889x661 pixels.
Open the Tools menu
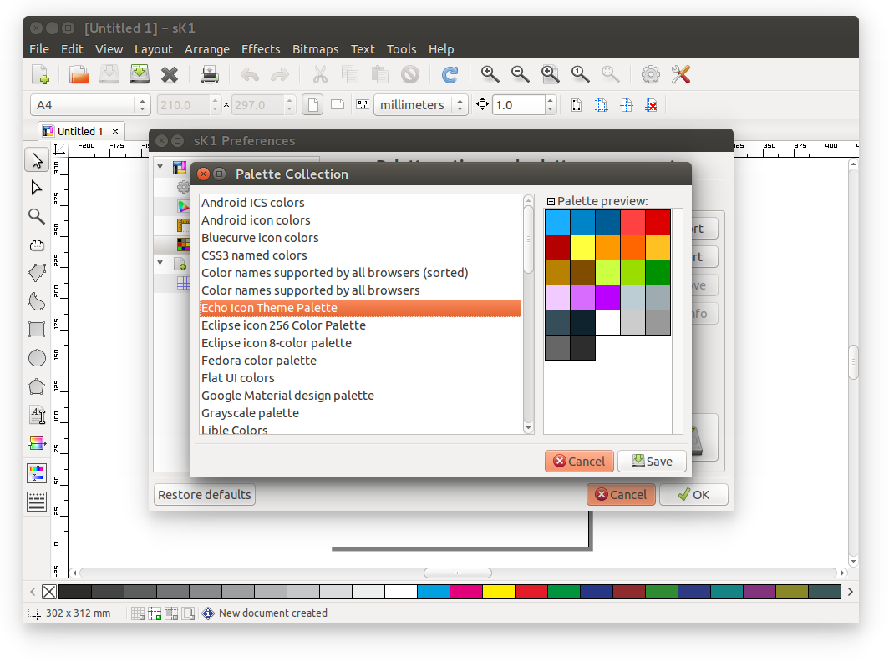tap(401, 49)
